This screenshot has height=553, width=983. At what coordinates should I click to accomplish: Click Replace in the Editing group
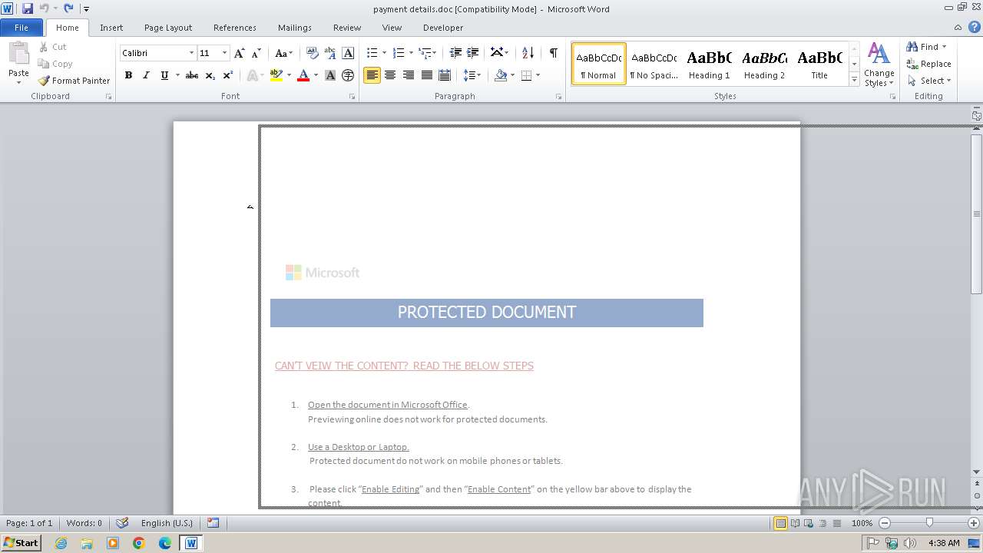click(928, 64)
